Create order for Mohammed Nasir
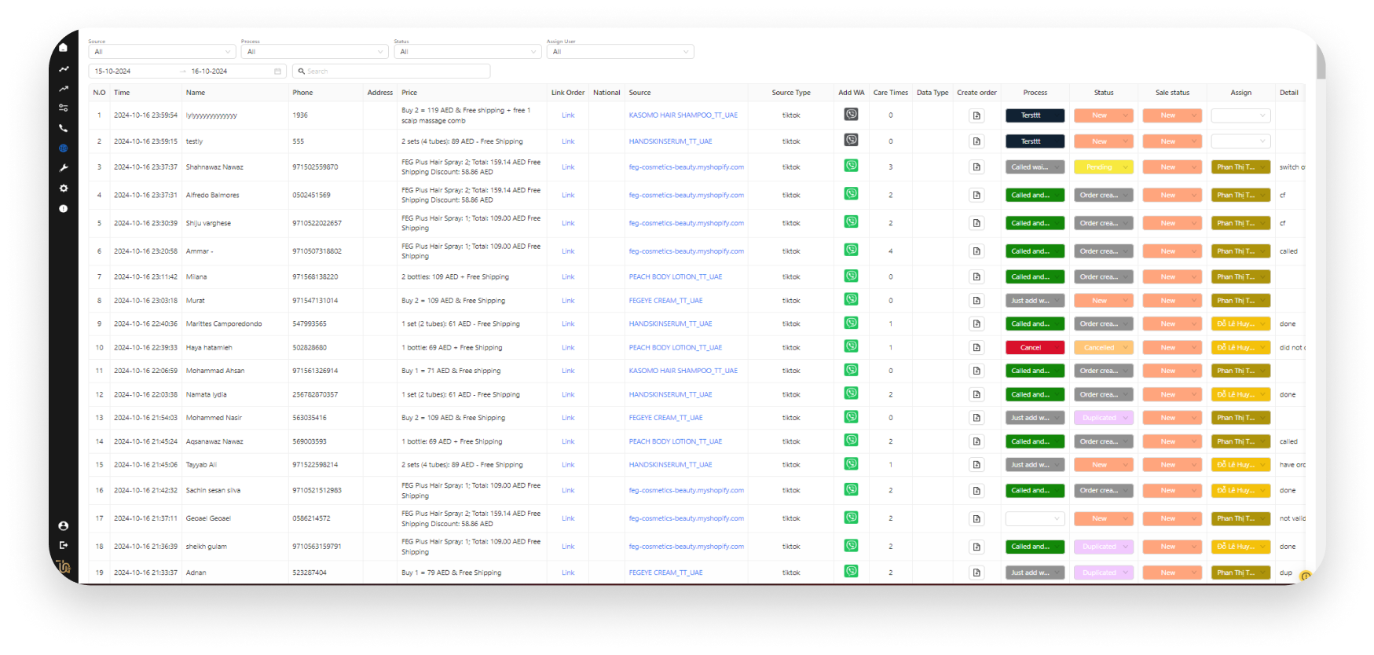Screen dimensions: 1374x655 pyautogui.click(x=976, y=418)
